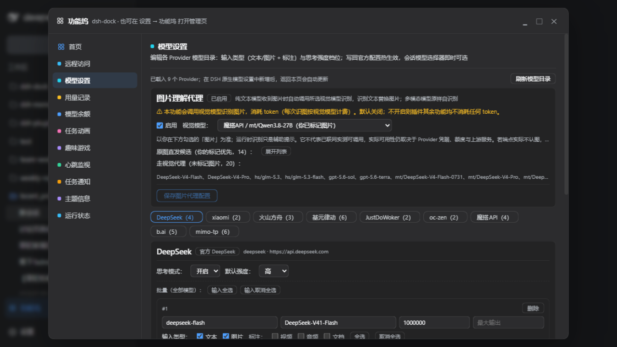Viewport: 617px width, 347px height.
Task: Open 趣味游戏 in the sidebar
Action: coord(95,148)
